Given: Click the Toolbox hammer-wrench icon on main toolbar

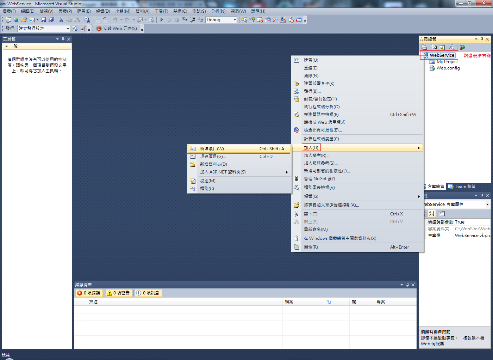Looking at the screenshot, I should 275,20.
